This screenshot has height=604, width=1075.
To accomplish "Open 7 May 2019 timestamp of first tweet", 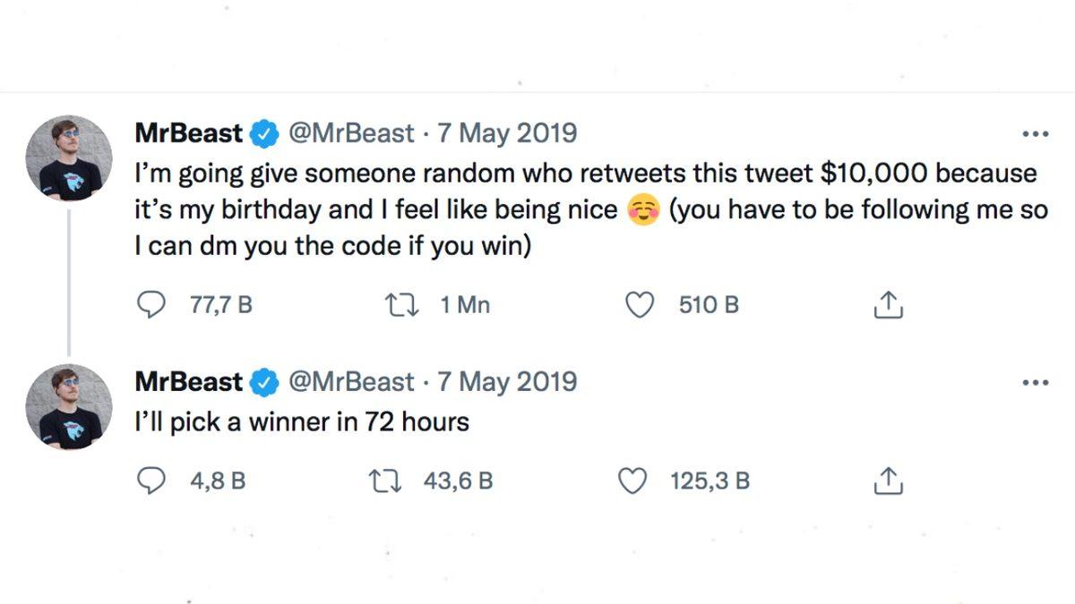I will tap(506, 134).
